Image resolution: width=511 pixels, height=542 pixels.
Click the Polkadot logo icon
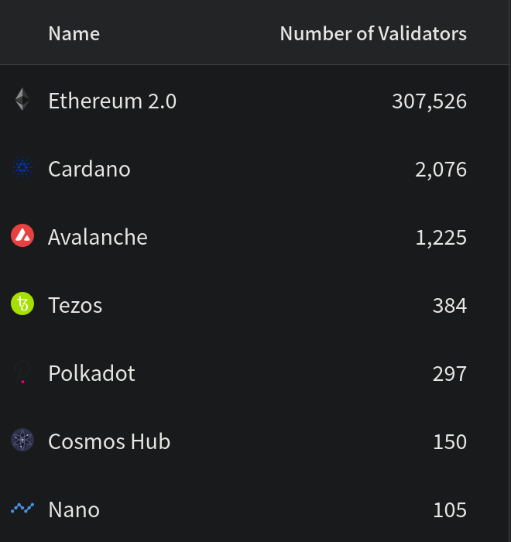(22, 372)
